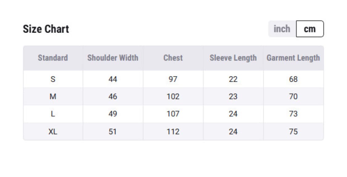Click shoulder width value 44
The image size is (347, 177).
113,79
